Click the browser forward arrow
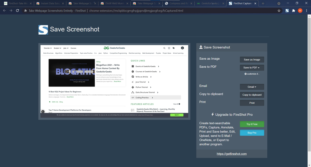Viewport: 311px width, 167px height. [11, 11]
